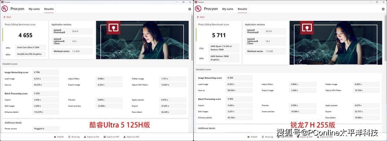
Task: Open settings gear in the Intel 4 655 score window
Action: [190, 9]
